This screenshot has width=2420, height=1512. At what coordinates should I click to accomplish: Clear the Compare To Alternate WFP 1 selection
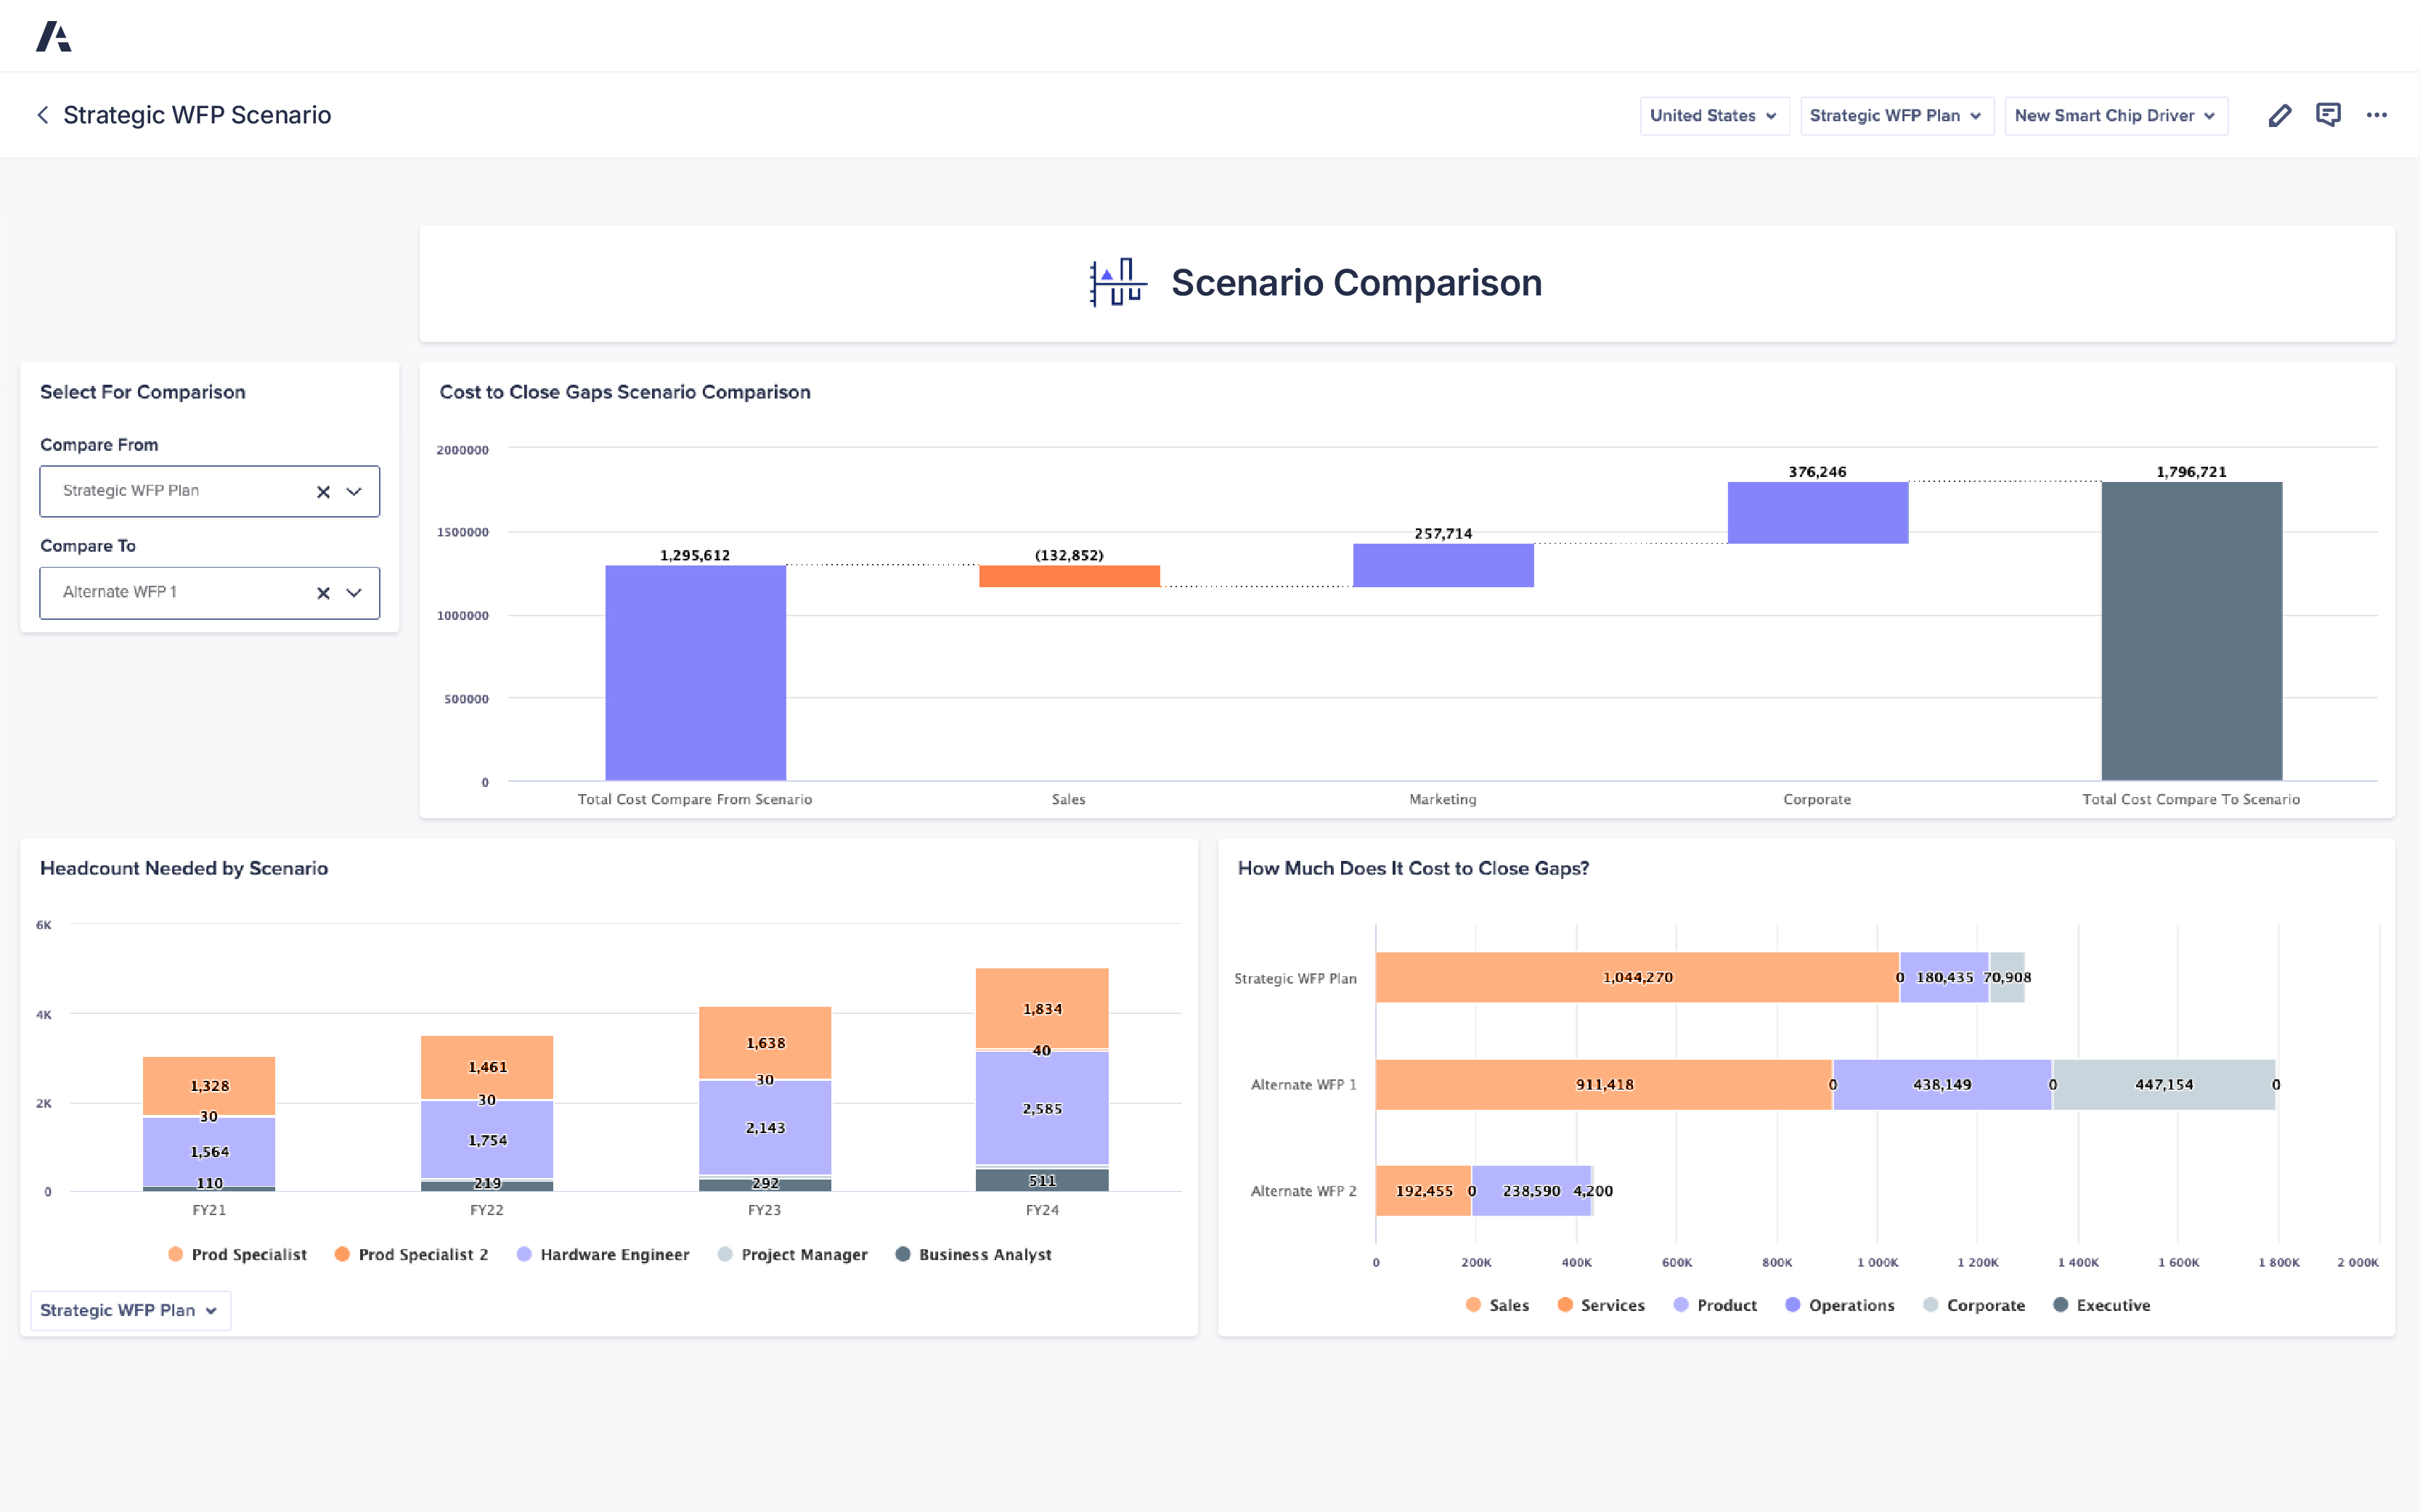(323, 593)
